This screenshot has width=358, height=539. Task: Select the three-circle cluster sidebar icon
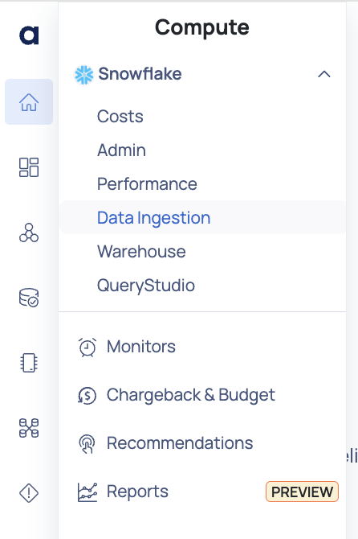[x=29, y=232]
